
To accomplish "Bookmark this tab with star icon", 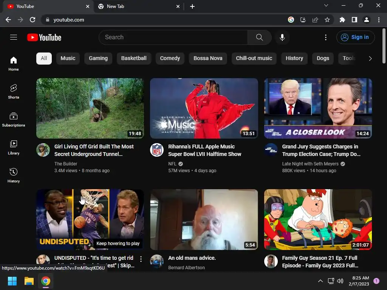I will coord(327,20).
